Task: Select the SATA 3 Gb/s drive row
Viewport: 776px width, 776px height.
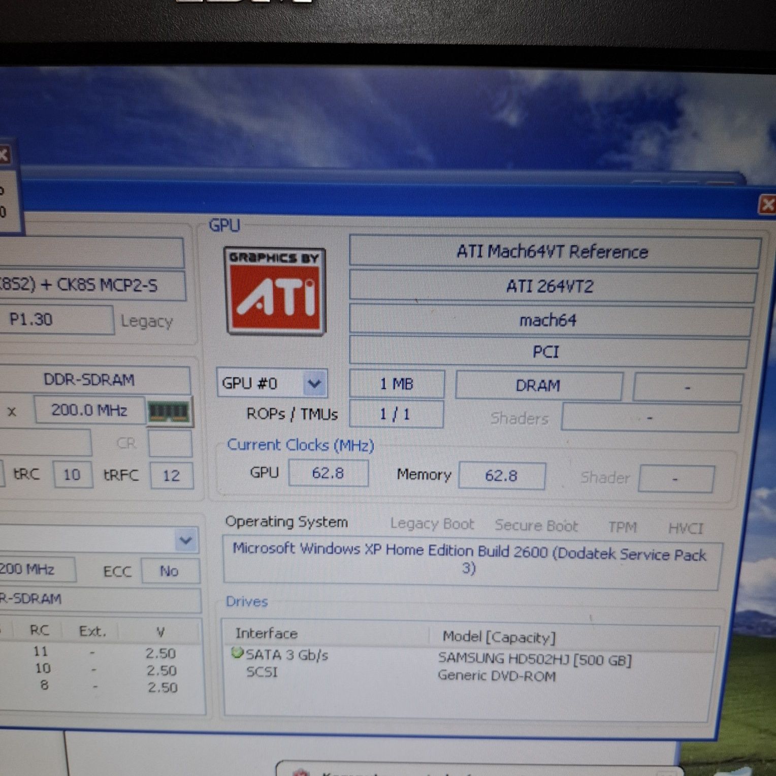Action: click(287, 655)
